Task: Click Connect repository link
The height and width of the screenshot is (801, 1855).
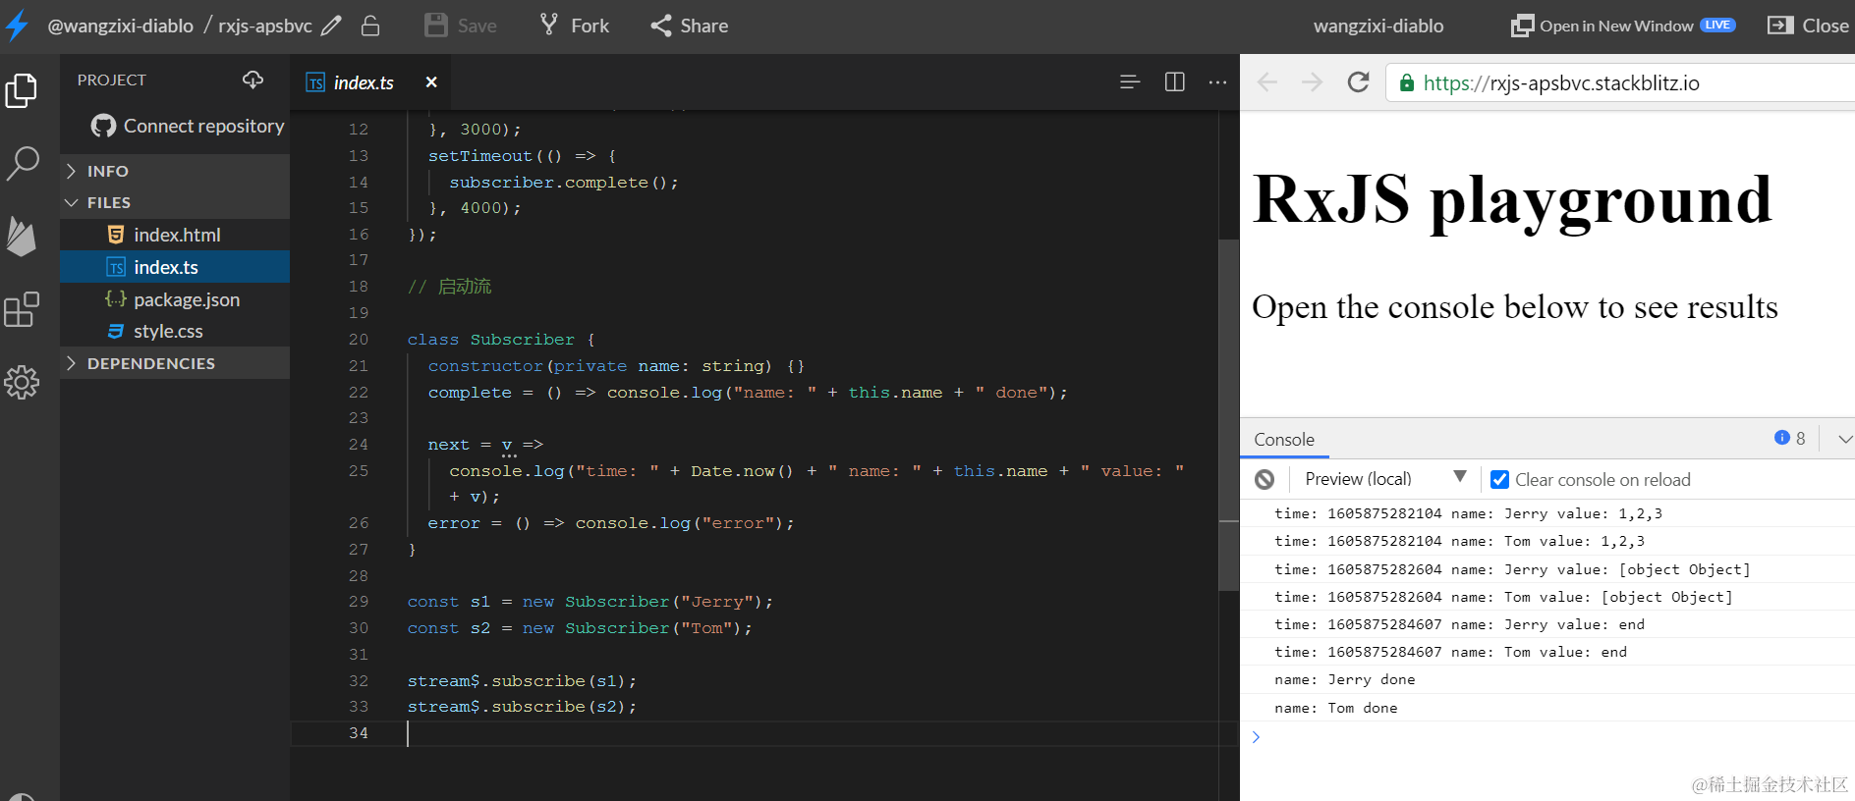Action: [x=188, y=126]
